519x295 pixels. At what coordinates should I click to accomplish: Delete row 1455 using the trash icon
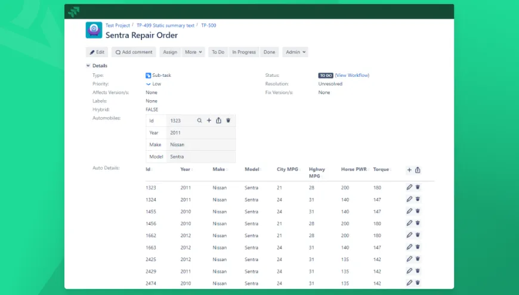point(418,211)
